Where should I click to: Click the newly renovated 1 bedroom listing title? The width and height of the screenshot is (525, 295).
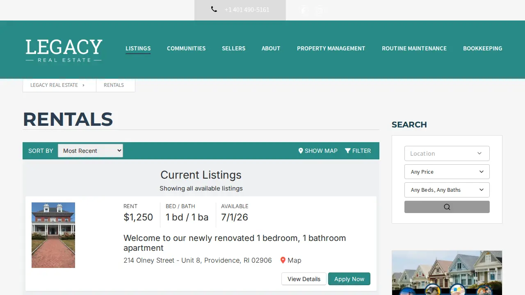click(235, 243)
